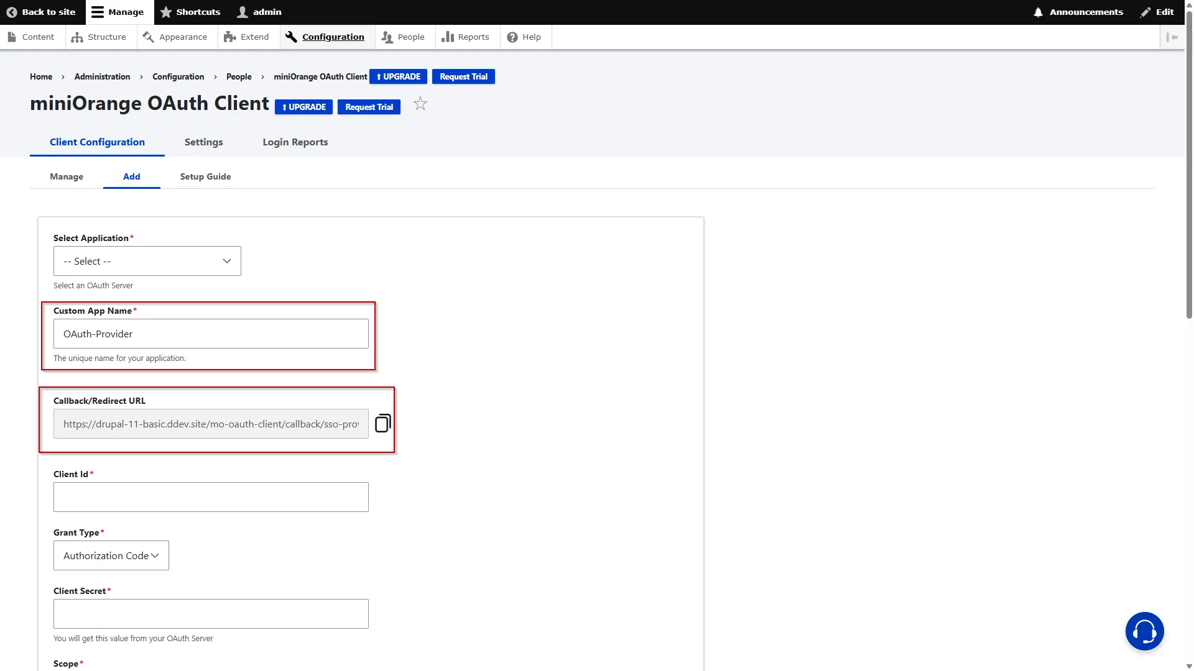Viewport: 1194px width, 671px height.
Task: Open the admin user menu
Action: pos(259,12)
